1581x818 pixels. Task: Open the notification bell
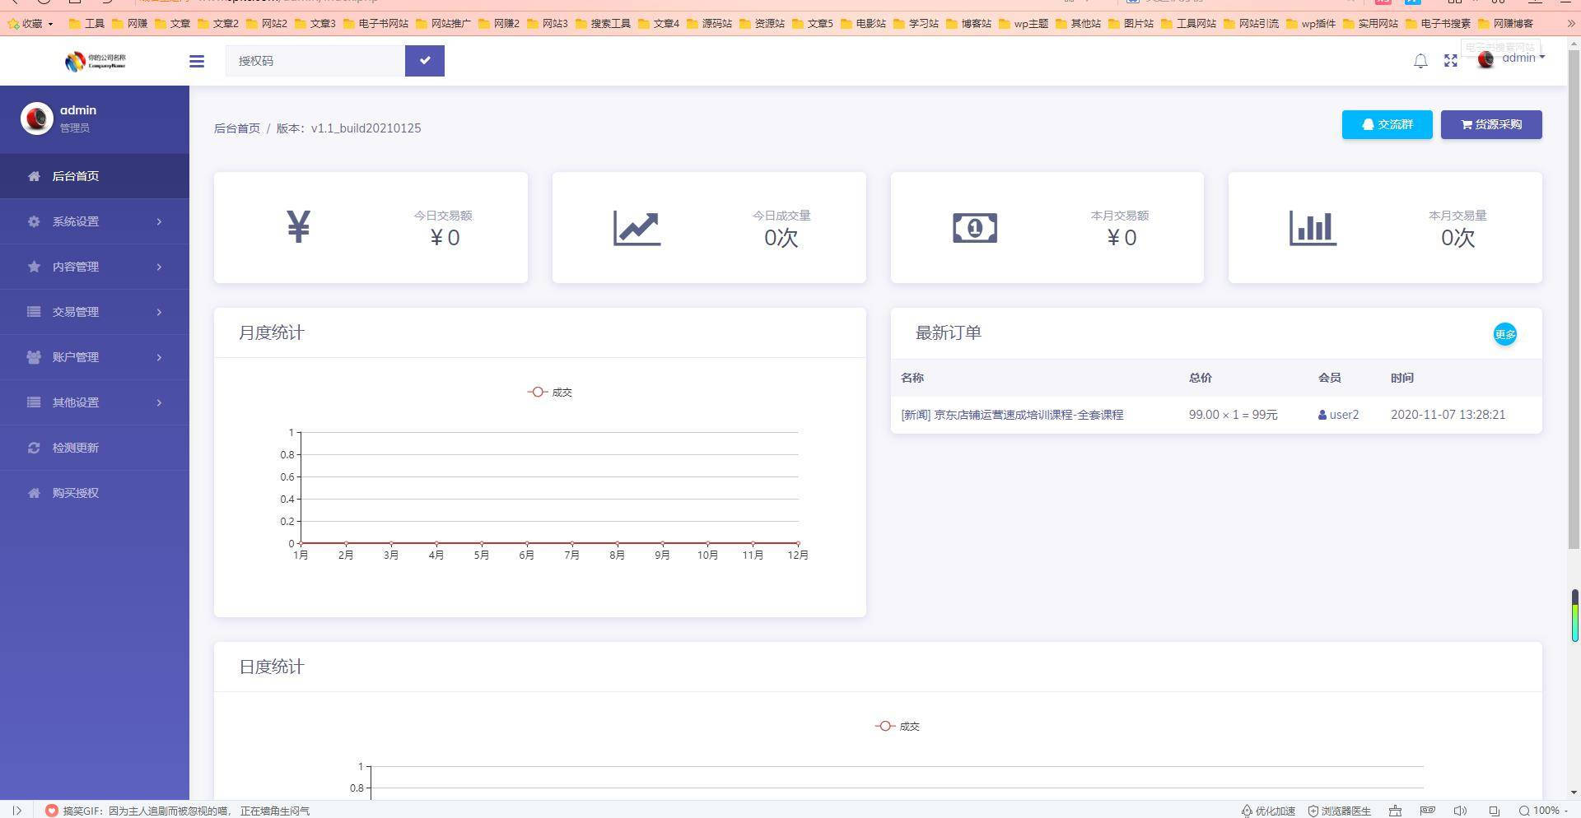(1420, 61)
